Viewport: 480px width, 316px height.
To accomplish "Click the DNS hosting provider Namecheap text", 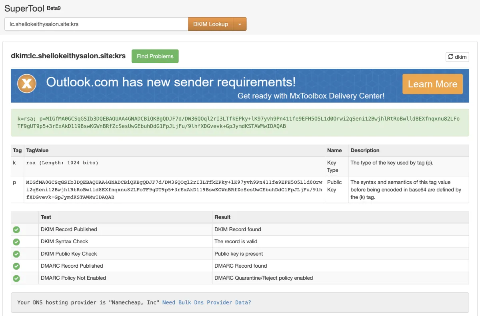I will coord(88,302).
